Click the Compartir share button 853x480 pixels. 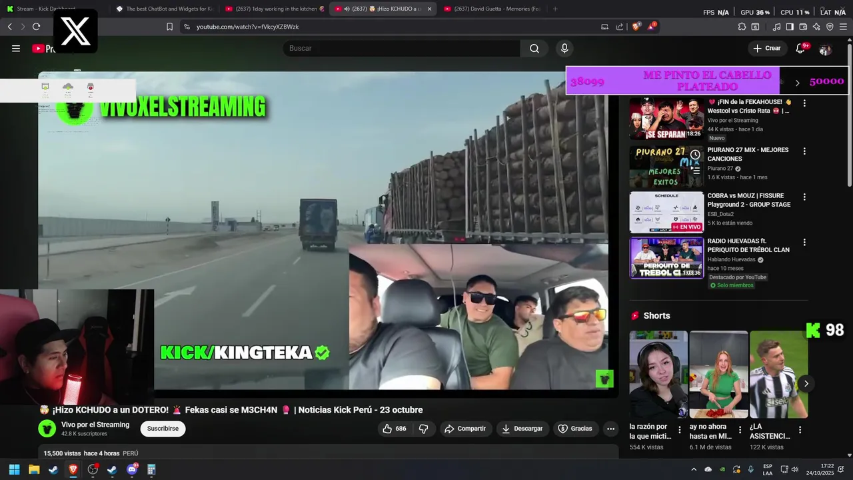[x=465, y=429]
